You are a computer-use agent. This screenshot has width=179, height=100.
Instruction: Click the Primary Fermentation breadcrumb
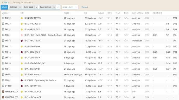(x=23, y=2)
